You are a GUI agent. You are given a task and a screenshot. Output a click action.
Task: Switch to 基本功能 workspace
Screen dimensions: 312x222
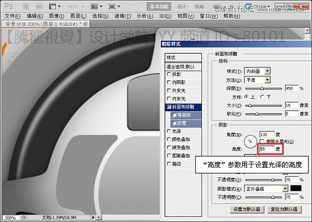coord(159,7)
